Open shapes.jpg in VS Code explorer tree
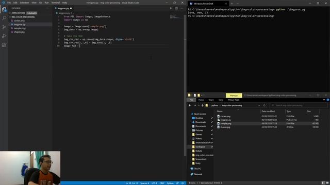 (x=19, y=32)
